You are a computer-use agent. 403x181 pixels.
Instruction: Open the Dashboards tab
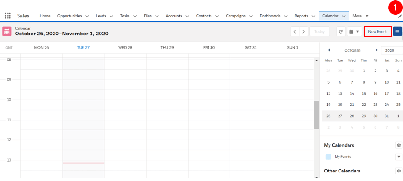tap(270, 16)
